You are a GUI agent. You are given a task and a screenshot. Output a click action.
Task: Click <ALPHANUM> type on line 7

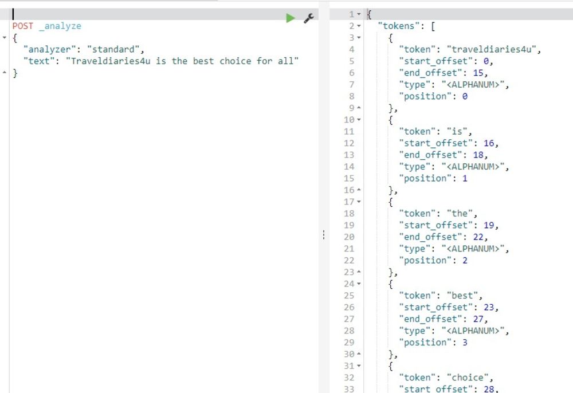click(473, 84)
